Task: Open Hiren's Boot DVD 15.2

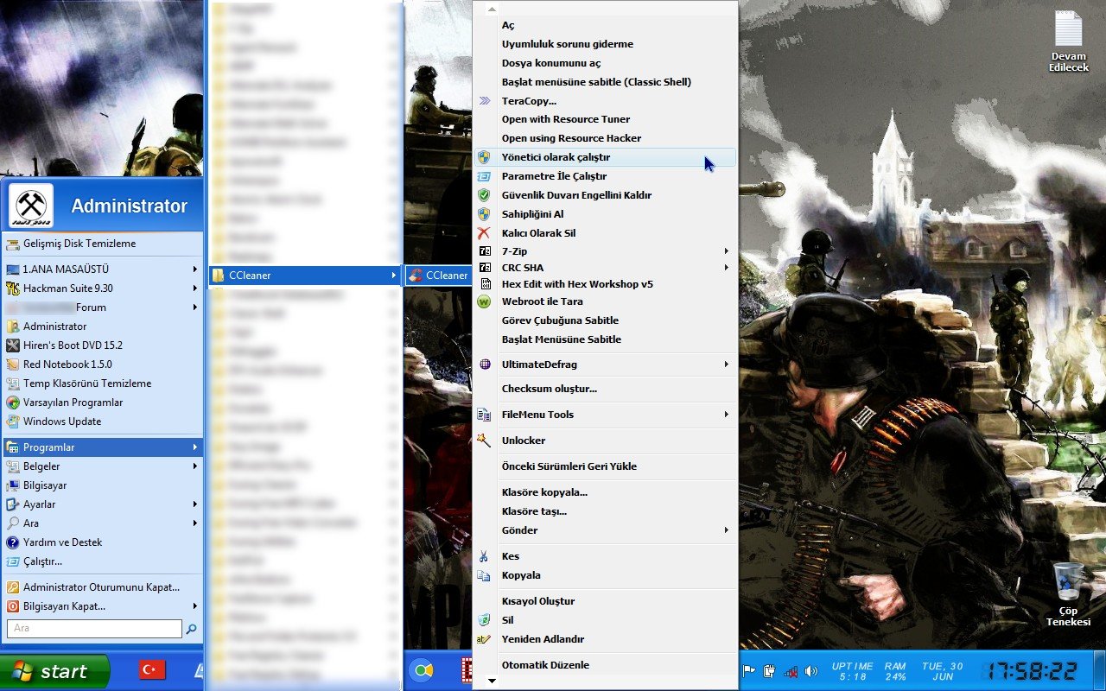Action: (102, 345)
